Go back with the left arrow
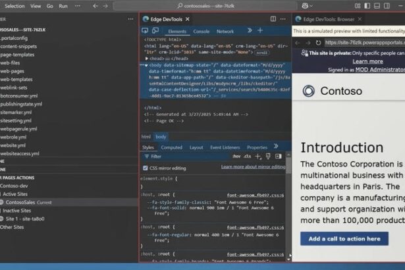This screenshot has height=270, width=405. 95,6
